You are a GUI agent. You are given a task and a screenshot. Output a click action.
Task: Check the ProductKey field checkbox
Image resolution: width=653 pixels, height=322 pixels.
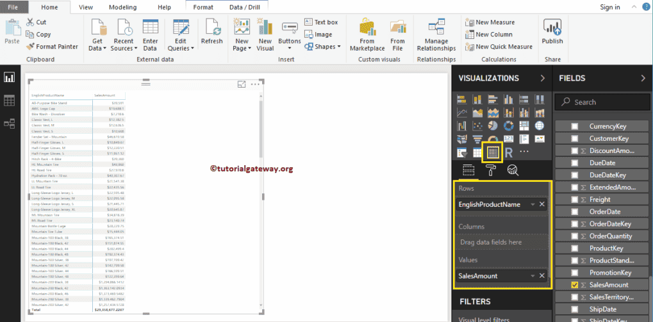pyautogui.click(x=575, y=248)
